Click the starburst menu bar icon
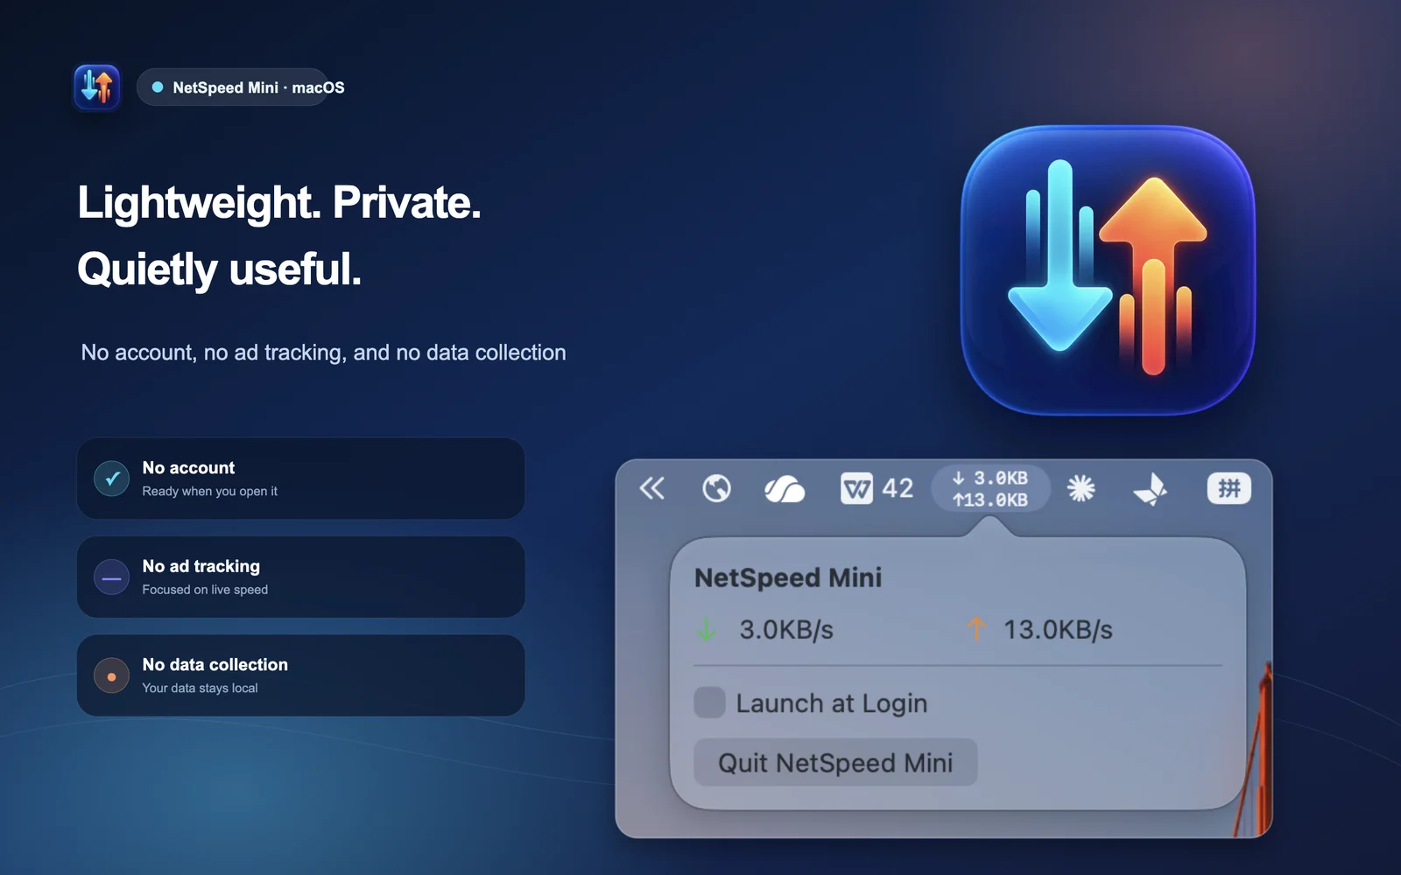Image resolution: width=1401 pixels, height=875 pixels. (x=1081, y=488)
